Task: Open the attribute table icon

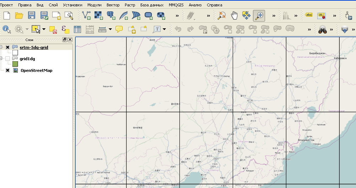Action: (77, 29)
